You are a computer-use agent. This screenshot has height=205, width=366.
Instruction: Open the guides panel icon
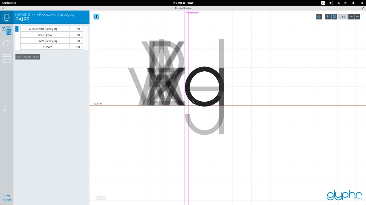coord(7,58)
